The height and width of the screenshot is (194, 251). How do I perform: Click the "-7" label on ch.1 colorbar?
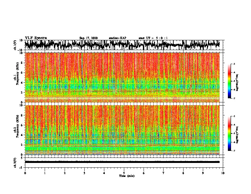pyautogui.click(x=234, y=98)
